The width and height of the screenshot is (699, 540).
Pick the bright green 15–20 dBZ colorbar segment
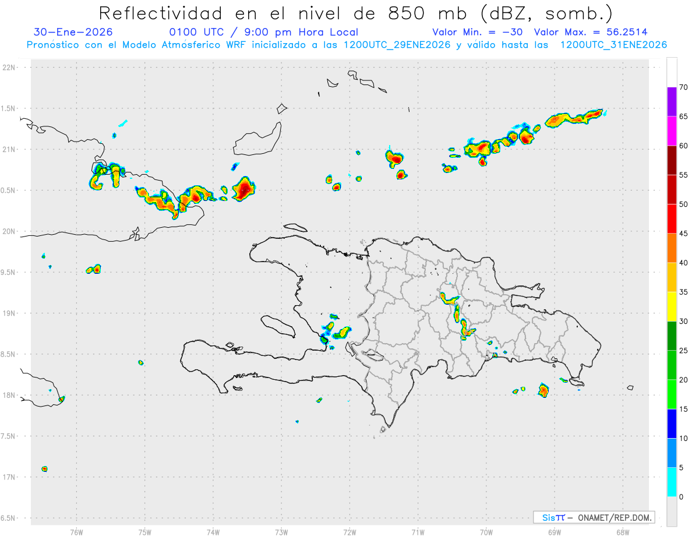pyautogui.click(x=672, y=394)
